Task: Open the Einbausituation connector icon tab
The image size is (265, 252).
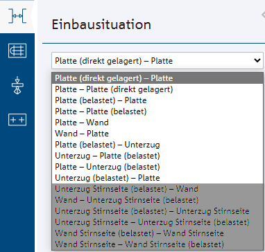Action: pyautogui.click(x=17, y=16)
